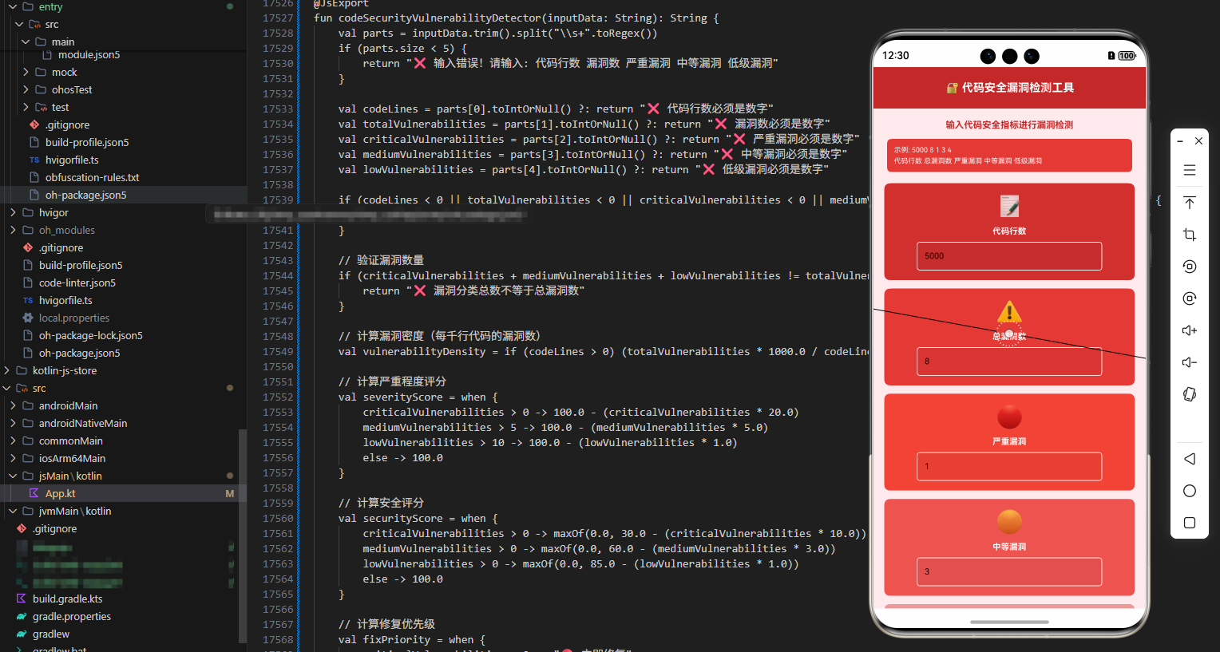Click the emulator shake device icon
Image resolution: width=1220 pixels, height=652 pixels.
tap(1189, 394)
